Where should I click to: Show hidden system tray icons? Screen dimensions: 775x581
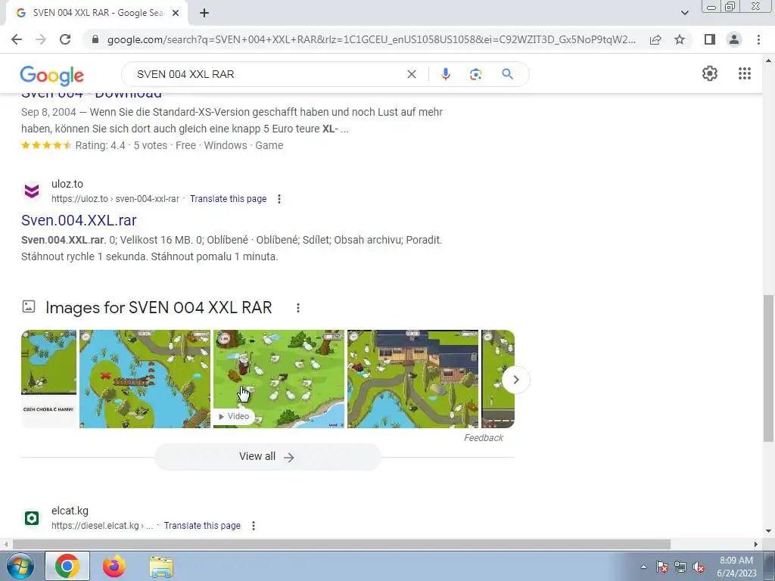643,567
